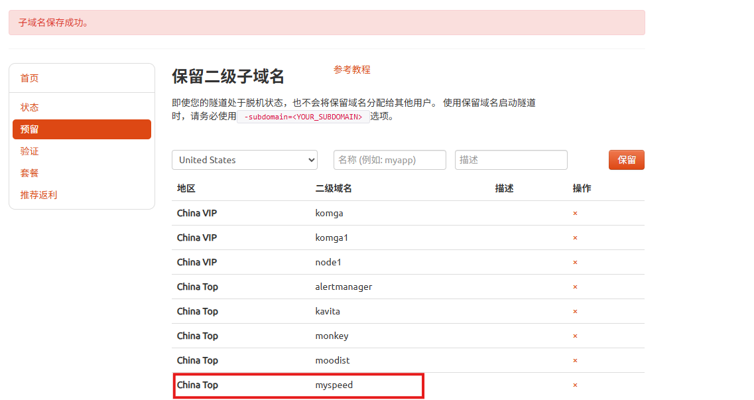The height and width of the screenshot is (400, 754).
Task: Click into the 描述 description field
Action: [x=511, y=160]
